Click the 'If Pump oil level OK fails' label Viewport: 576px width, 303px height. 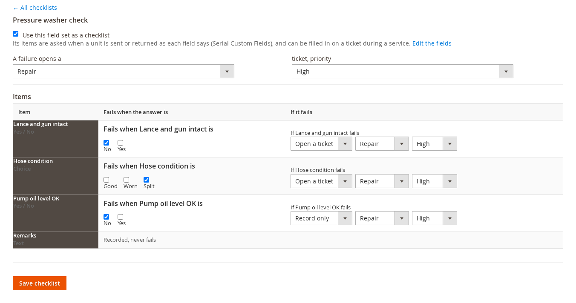(321, 208)
